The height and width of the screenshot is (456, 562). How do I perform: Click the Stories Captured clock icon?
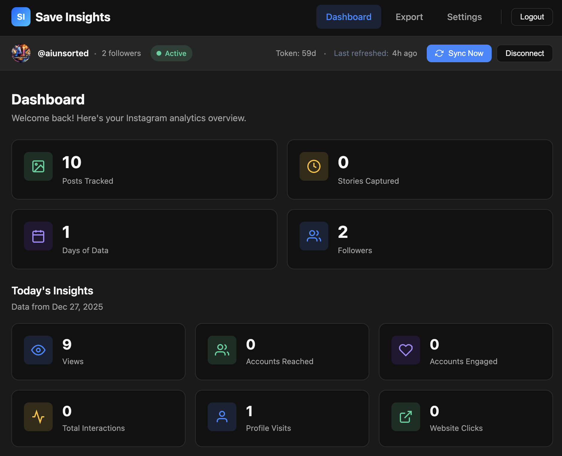(314, 166)
